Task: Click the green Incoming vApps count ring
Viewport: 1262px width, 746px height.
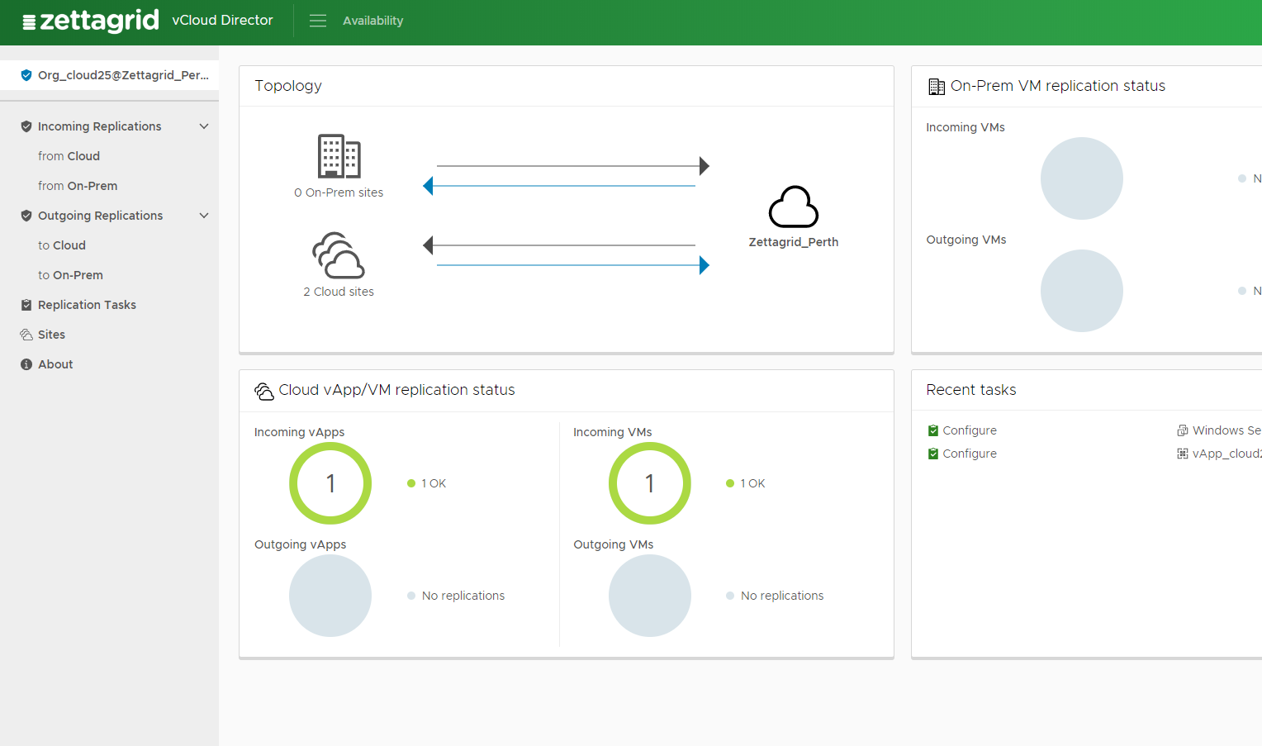Action: pos(330,483)
